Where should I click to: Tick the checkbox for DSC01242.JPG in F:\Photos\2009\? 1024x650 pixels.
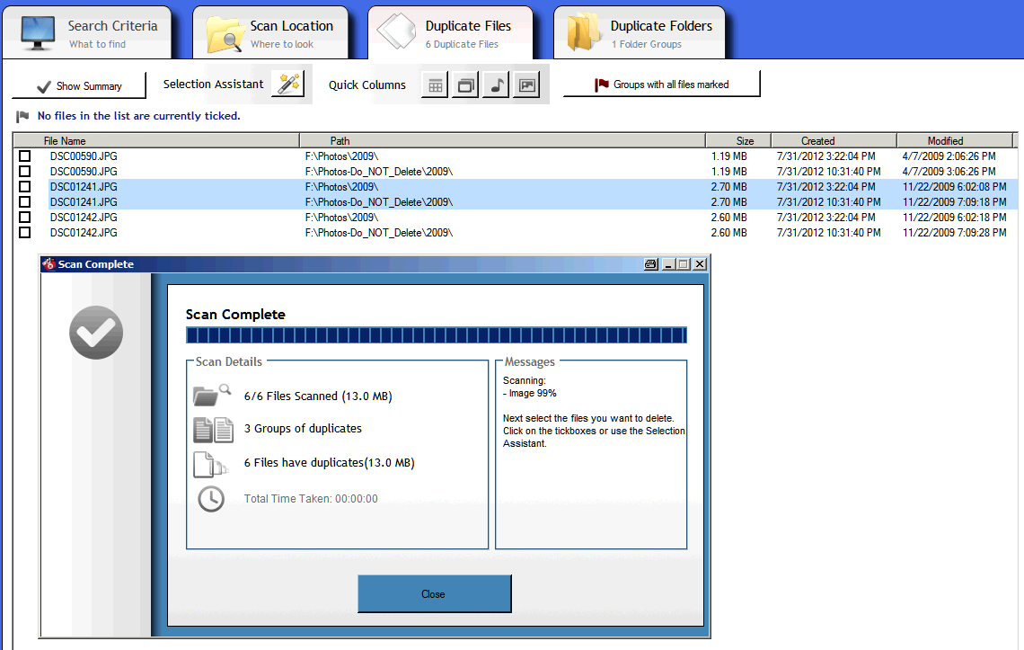tap(25, 218)
